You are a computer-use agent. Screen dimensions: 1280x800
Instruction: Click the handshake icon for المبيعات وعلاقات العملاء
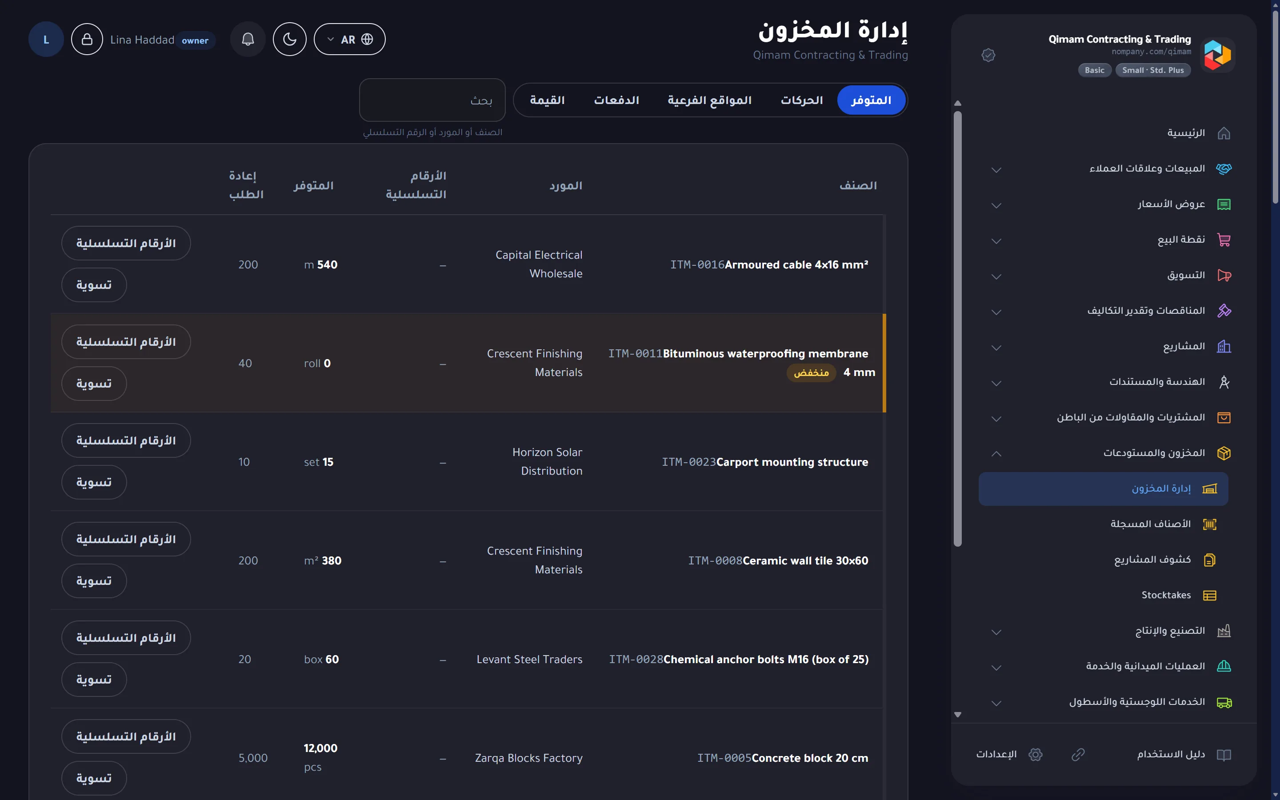(x=1224, y=169)
